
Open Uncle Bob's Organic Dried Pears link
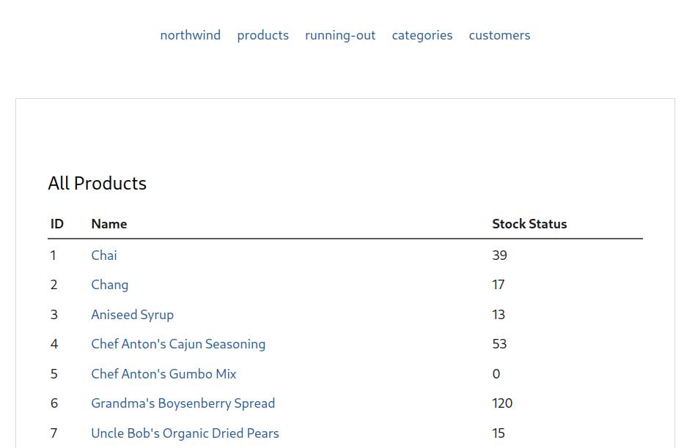(x=185, y=433)
